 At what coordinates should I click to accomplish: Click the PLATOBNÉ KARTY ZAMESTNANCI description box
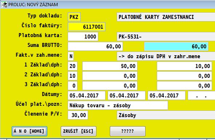click(x=166, y=17)
